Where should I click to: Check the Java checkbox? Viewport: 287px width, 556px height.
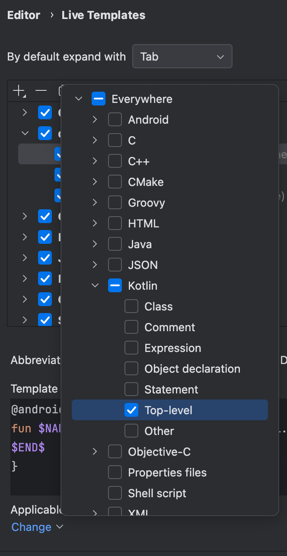pyautogui.click(x=115, y=244)
